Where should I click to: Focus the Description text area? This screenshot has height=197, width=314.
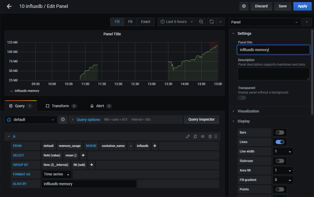pyautogui.click(x=273, y=74)
